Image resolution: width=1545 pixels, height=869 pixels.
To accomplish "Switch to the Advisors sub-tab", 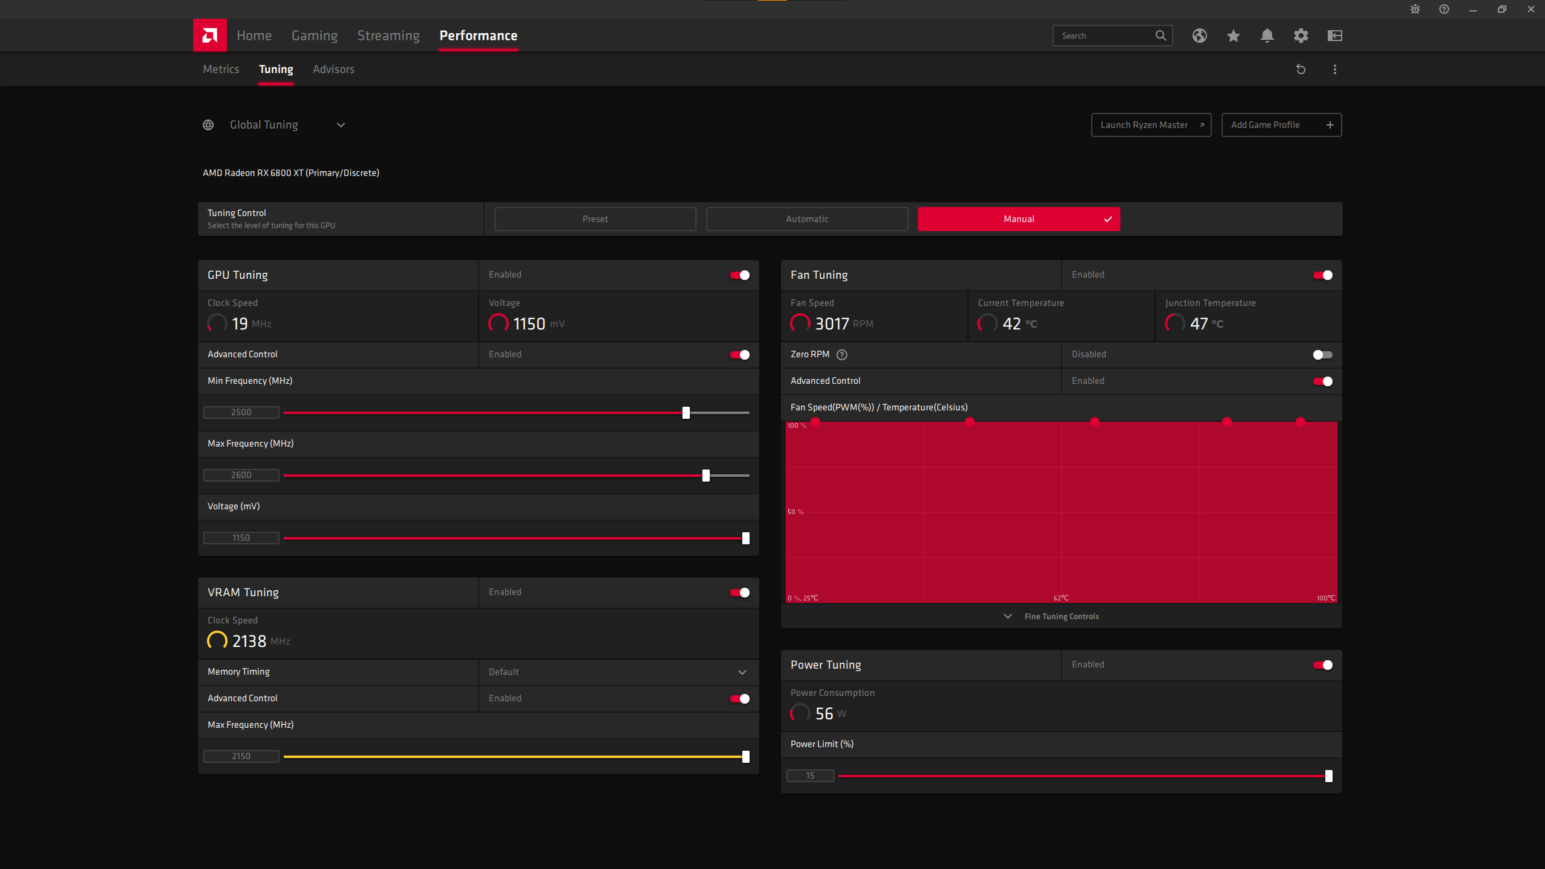I will pyautogui.click(x=334, y=69).
